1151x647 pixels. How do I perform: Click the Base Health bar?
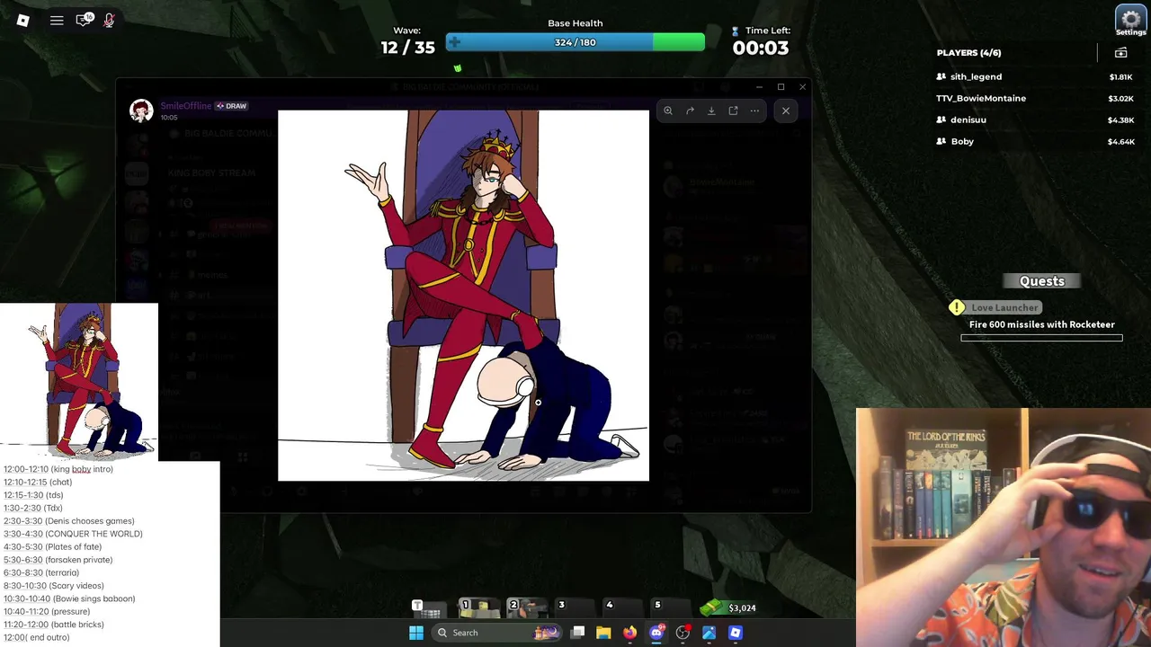575,42
